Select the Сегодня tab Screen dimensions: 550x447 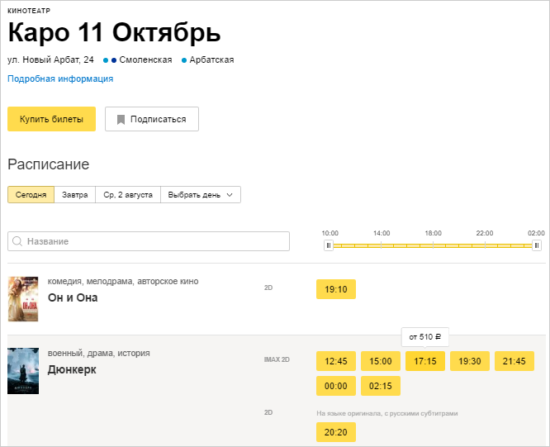(x=31, y=195)
